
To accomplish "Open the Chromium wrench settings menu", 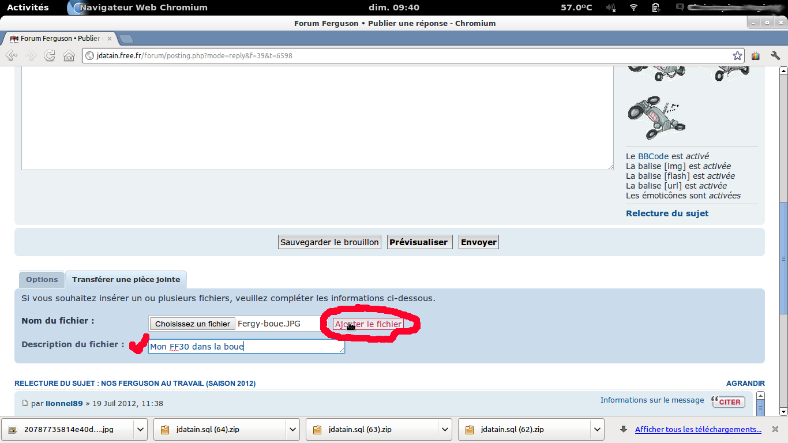I will coord(775,56).
